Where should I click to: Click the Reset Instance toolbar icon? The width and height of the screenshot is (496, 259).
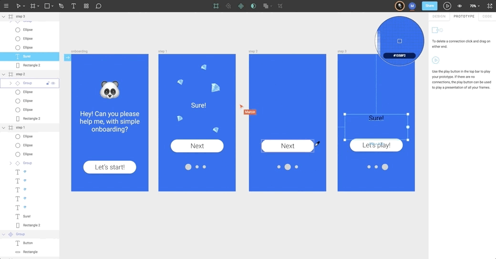[x=228, y=6]
